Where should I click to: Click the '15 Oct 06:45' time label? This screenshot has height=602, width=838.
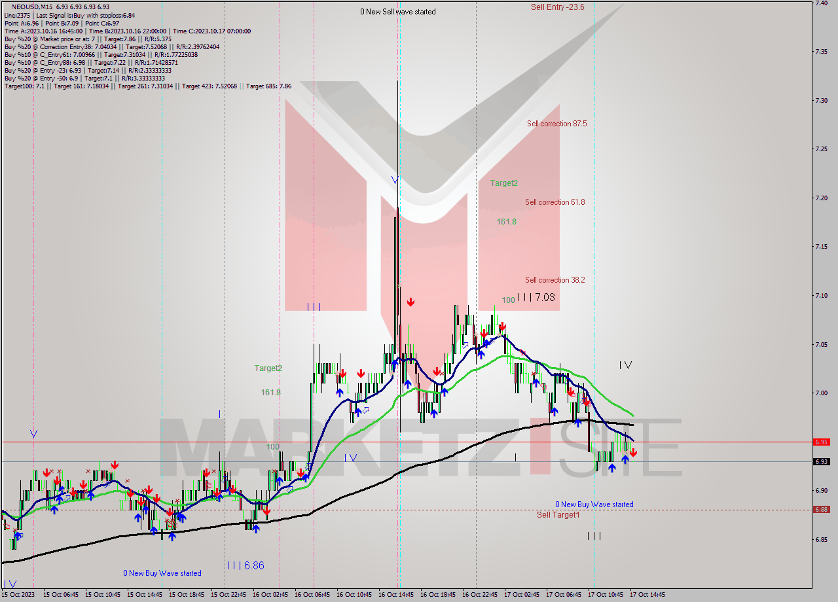click(x=61, y=595)
